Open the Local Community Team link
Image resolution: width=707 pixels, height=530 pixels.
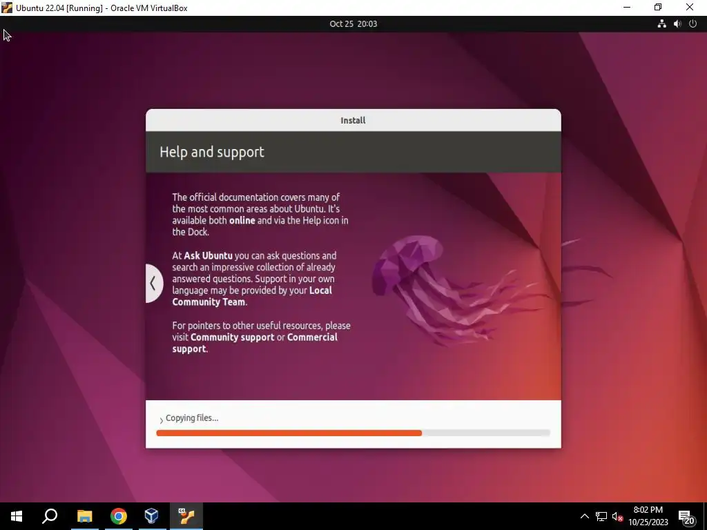[252, 296]
